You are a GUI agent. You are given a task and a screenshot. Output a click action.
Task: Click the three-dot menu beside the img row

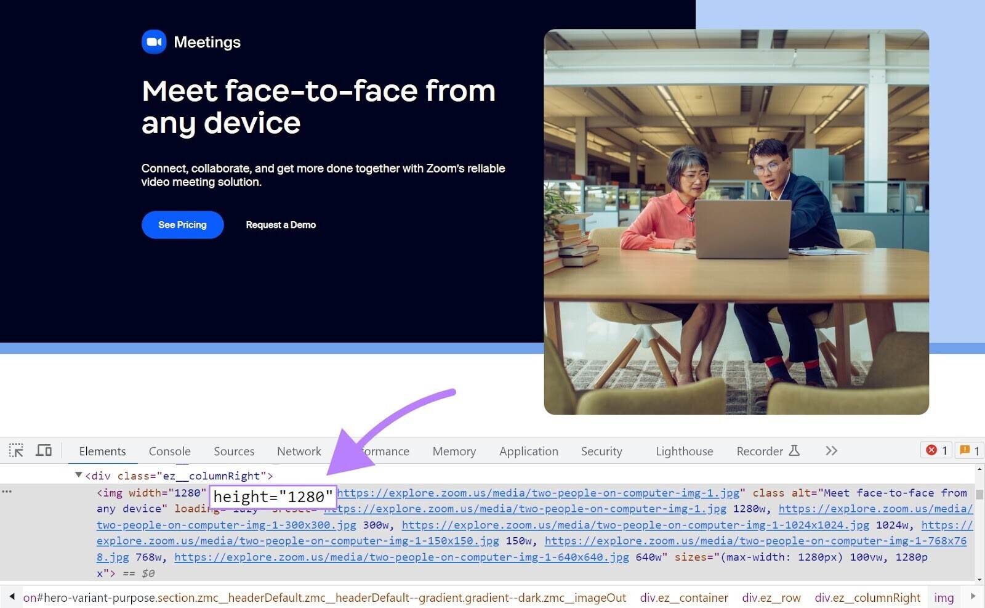click(7, 492)
